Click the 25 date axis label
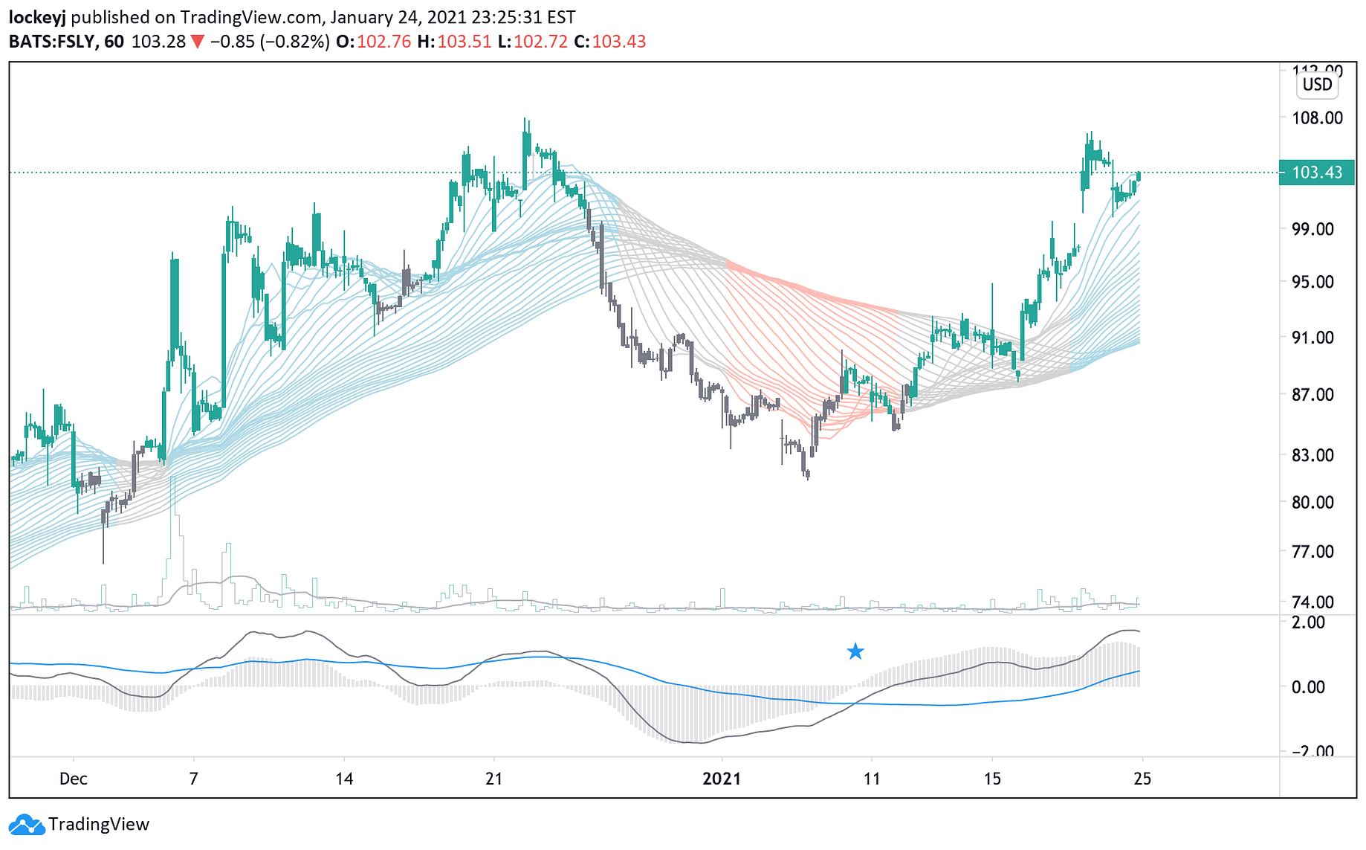 (x=1142, y=779)
